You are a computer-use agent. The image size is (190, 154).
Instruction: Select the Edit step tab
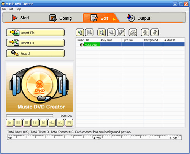101,18
